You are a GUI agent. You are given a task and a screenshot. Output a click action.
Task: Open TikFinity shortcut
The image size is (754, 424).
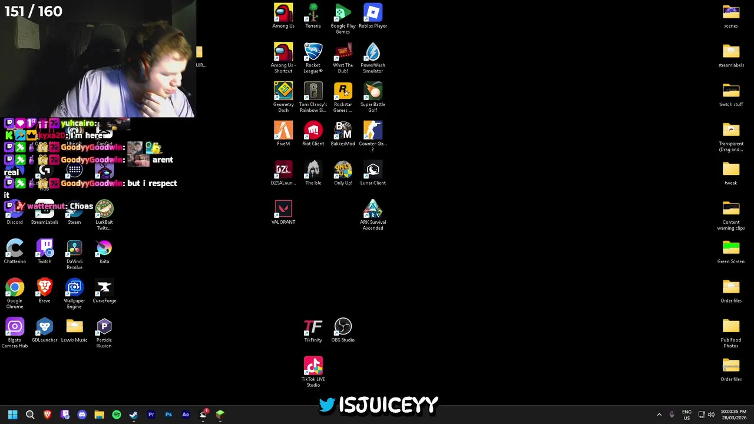[x=313, y=330]
